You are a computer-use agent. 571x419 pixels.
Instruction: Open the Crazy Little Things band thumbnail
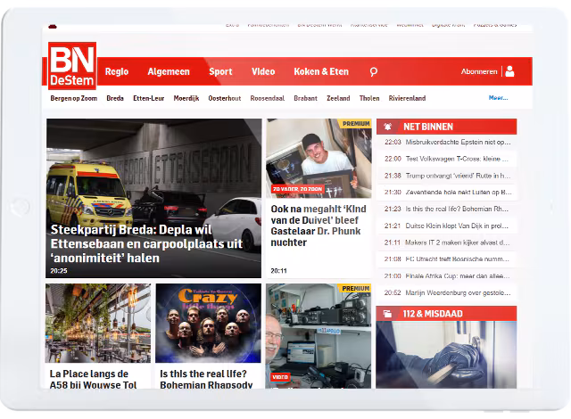pyautogui.click(x=208, y=323)
